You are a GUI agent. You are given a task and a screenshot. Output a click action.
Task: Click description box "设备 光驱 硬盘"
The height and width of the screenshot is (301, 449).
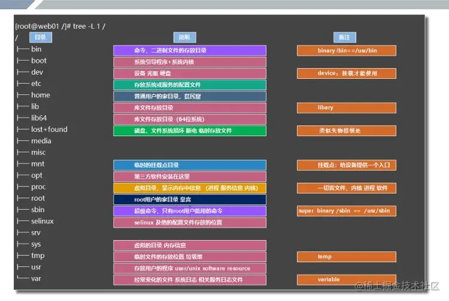[x=190, y=73]
